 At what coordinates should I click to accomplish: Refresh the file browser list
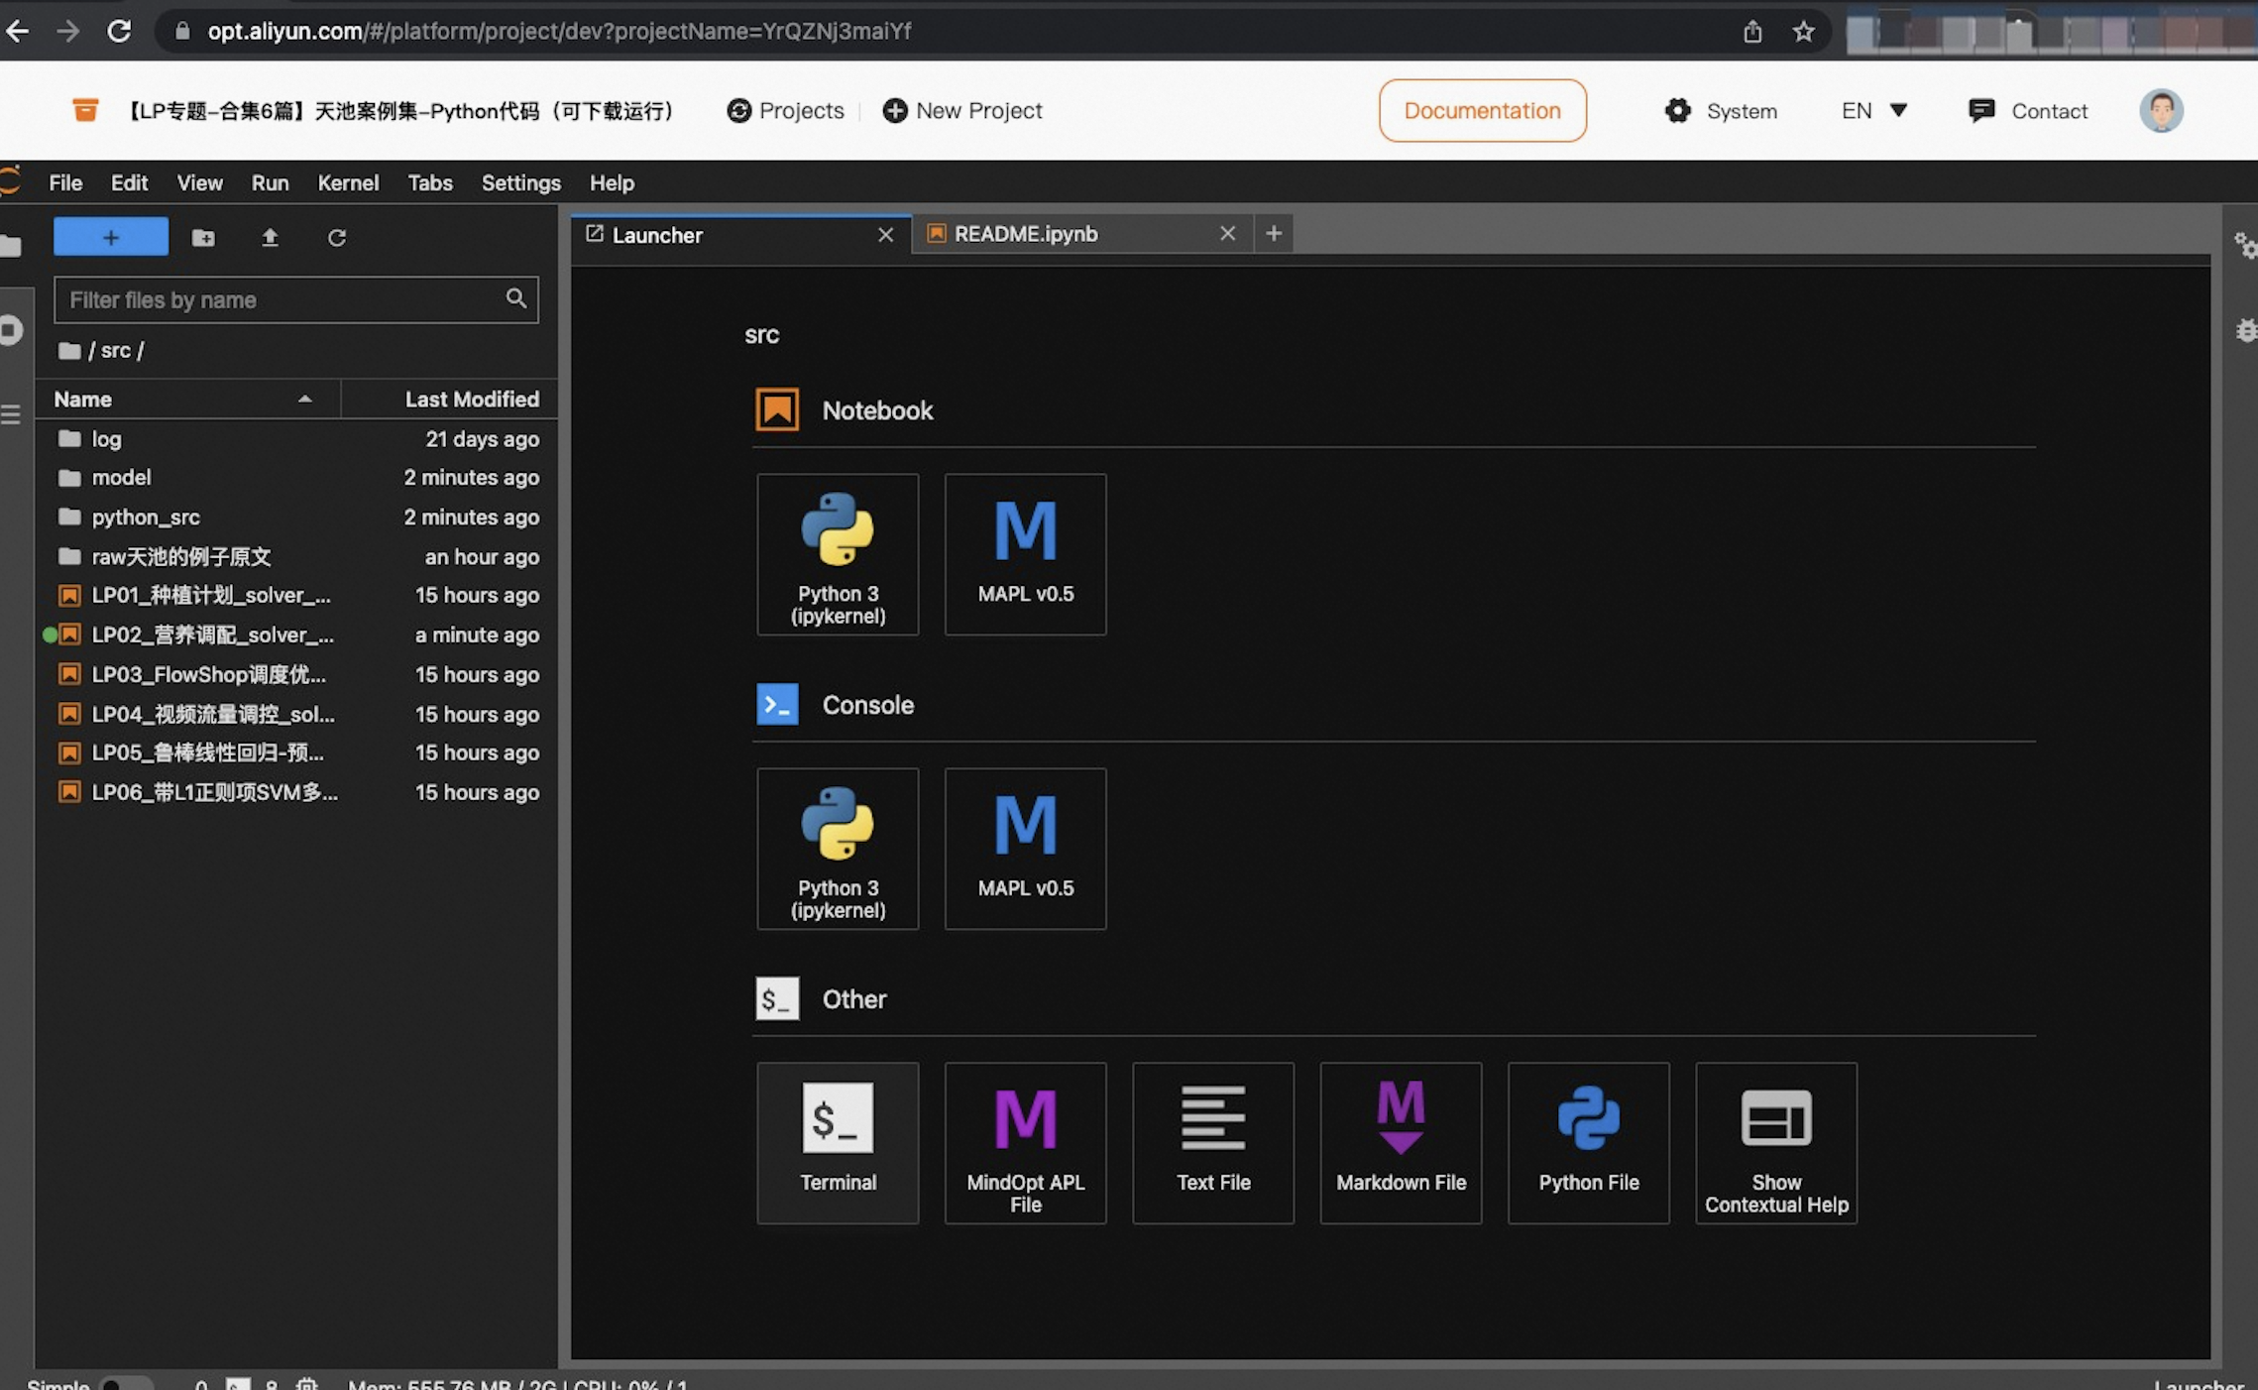click(x=337, y=238)
